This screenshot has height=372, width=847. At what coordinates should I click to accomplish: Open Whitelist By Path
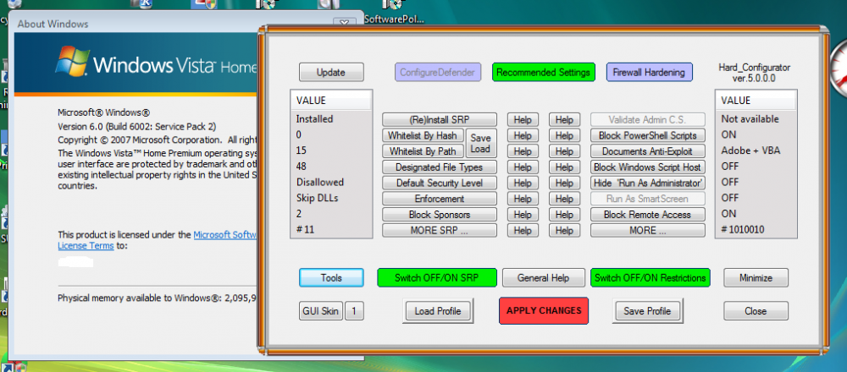click(423, 151)
